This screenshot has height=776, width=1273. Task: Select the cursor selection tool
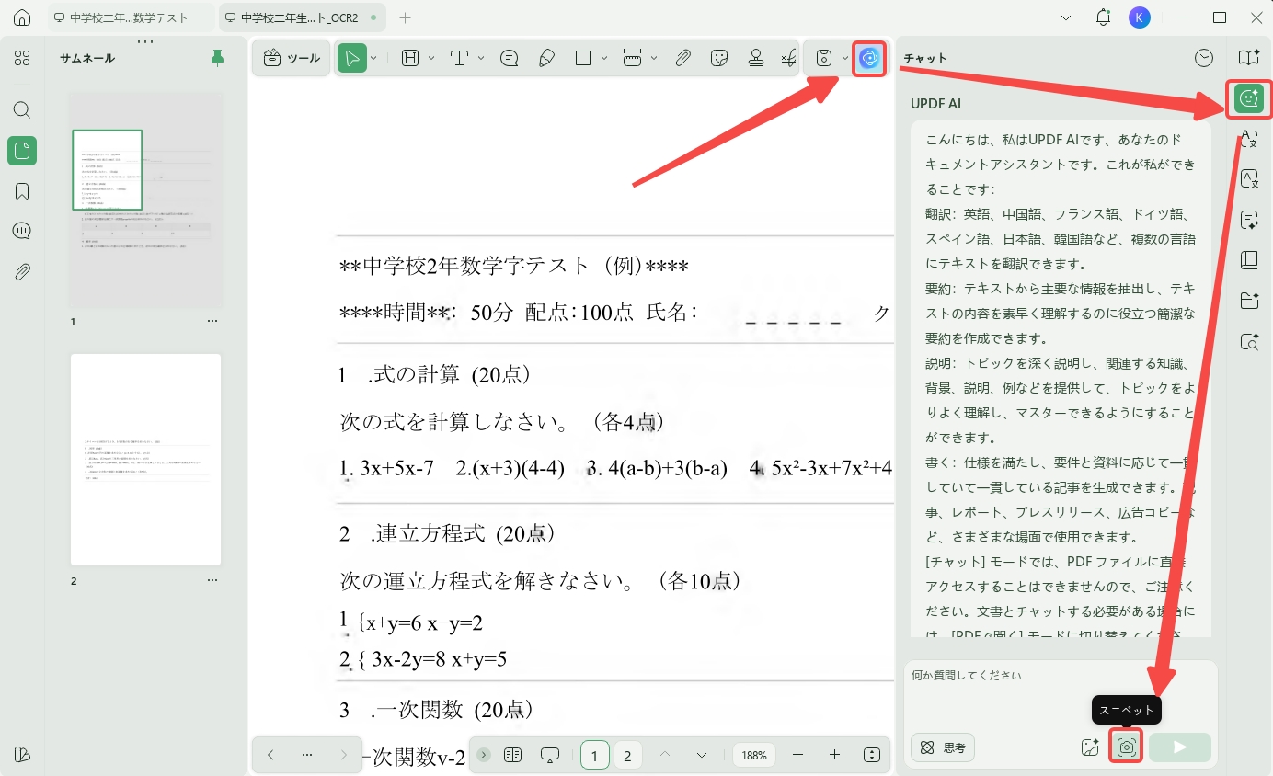351,58
